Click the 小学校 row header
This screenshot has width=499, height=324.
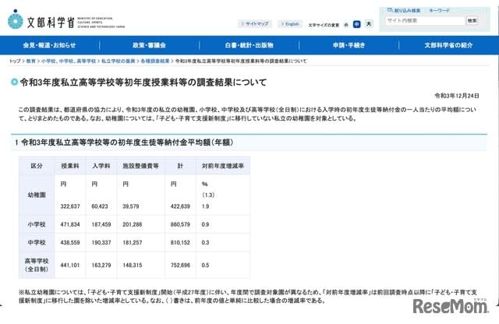37,224
